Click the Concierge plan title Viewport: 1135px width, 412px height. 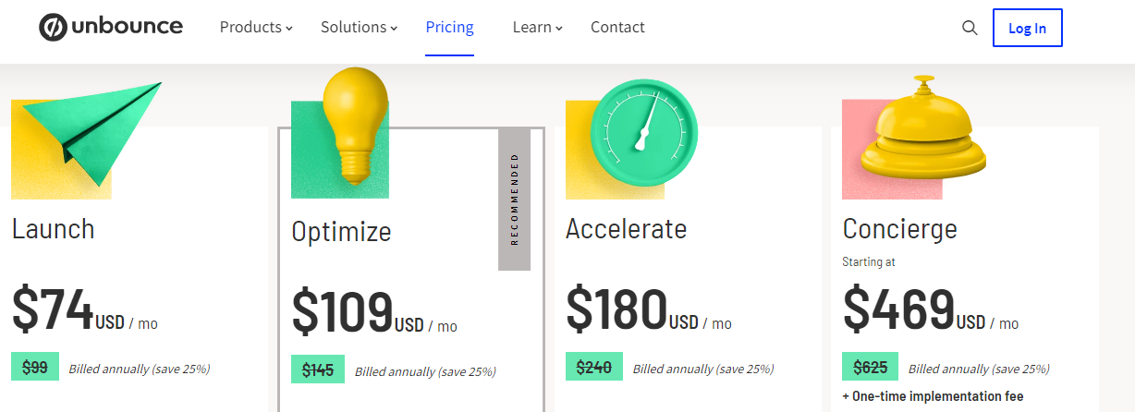(899, 228)
